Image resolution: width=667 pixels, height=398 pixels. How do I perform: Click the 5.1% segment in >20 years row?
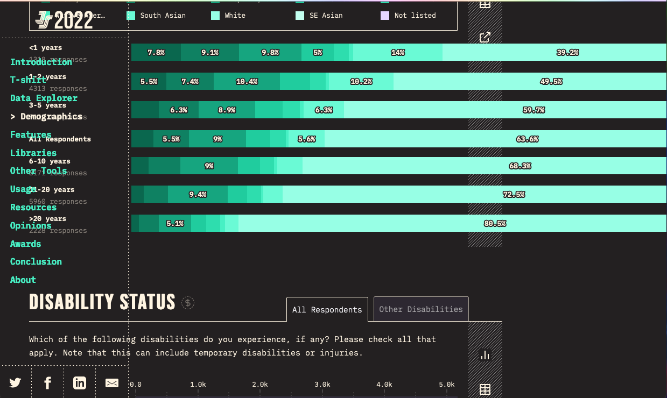click(174, 223)
